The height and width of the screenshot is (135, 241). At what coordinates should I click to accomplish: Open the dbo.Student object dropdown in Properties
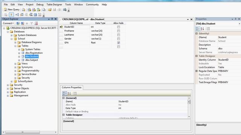(x=239, y=24)
